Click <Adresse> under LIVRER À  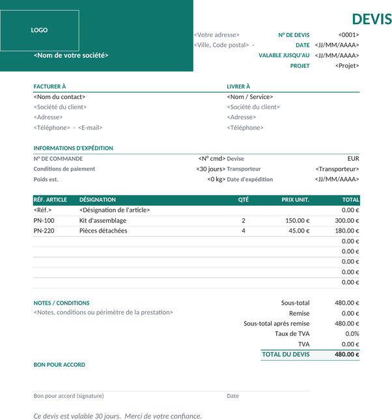pos(241,117)
